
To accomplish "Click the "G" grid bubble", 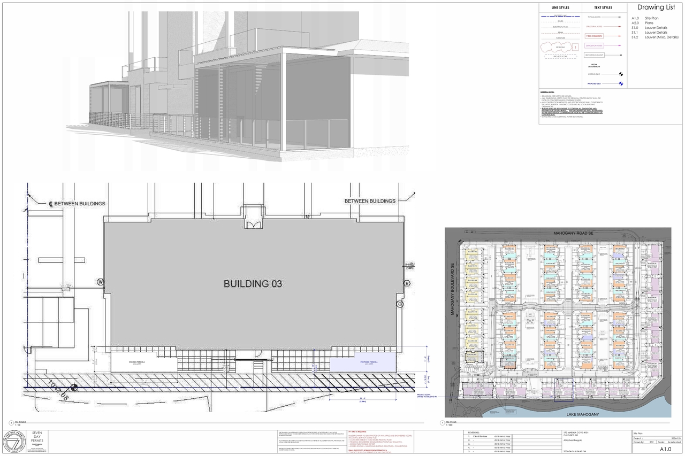I will (x=400, y=304).
